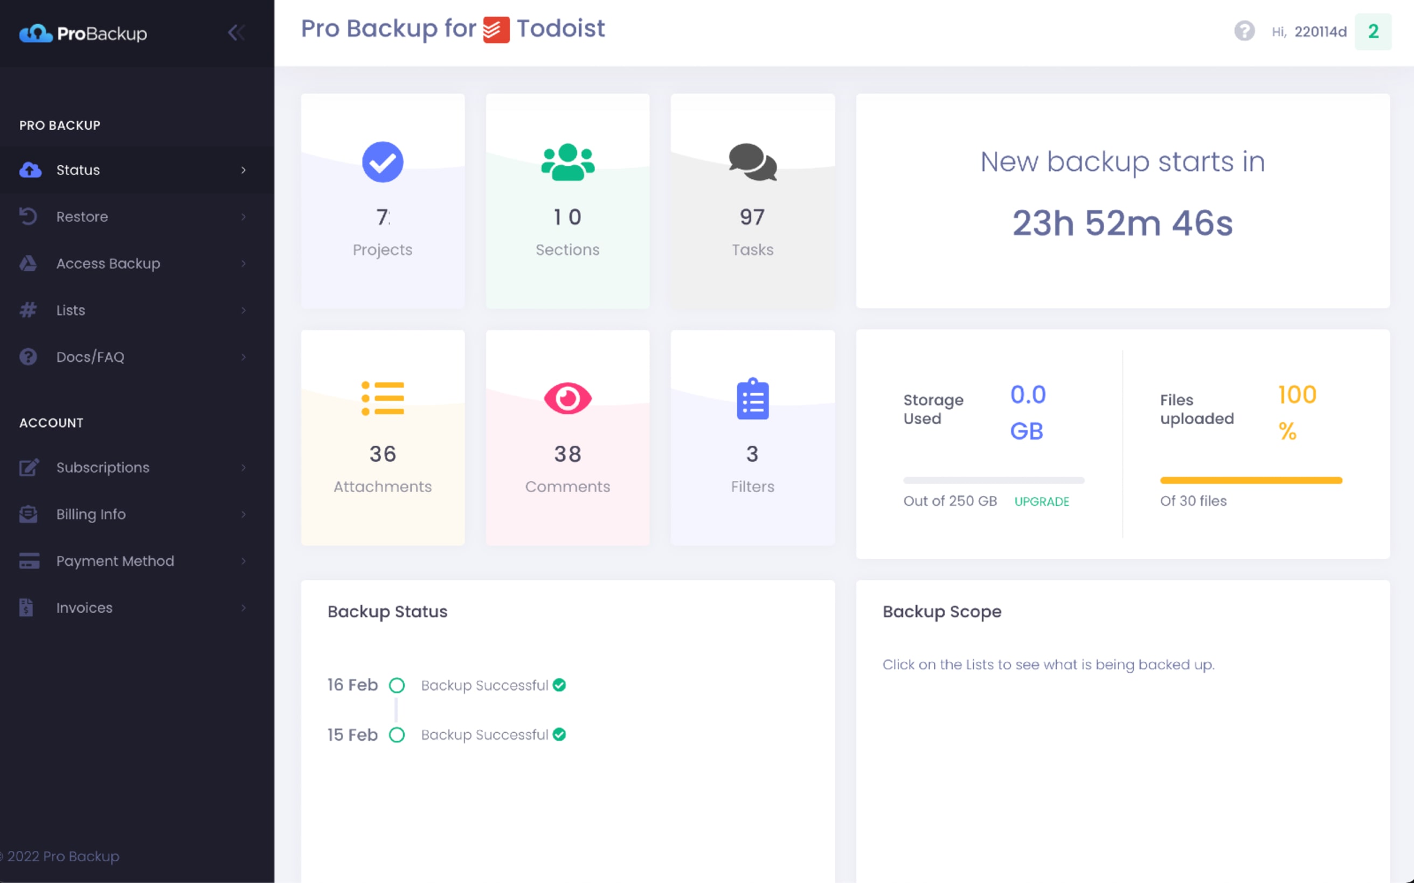Expand the Status menu entry
The height and width of the screenshot is (883, 1414).
[244, 170]
